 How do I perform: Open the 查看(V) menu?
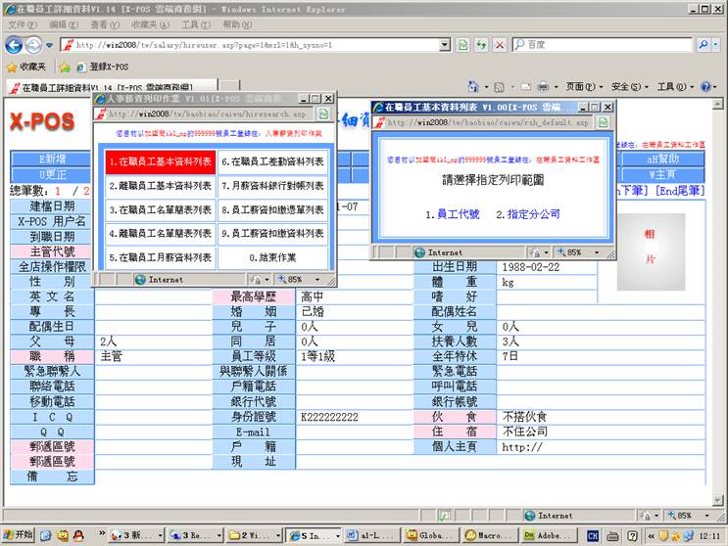pyautogui.click(x=104, y=24)
